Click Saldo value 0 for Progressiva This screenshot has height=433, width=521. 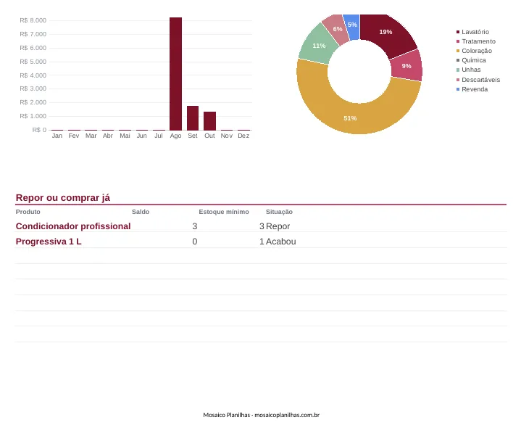[x=195, y=242]
